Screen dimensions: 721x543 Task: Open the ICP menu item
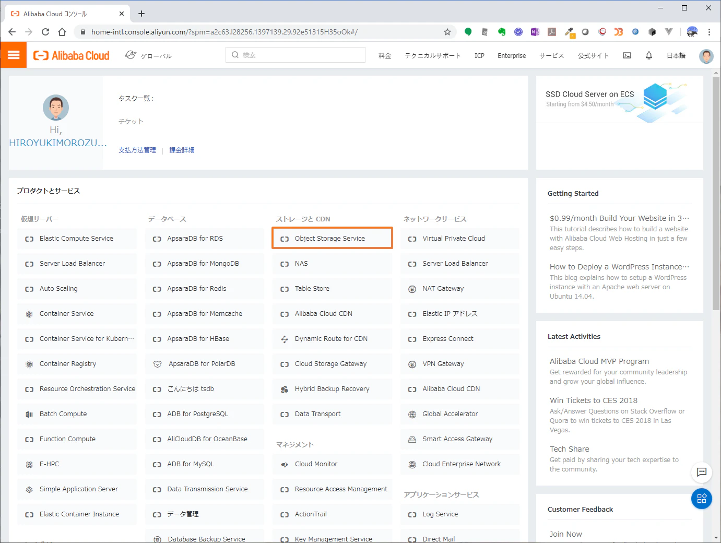(479, 55)
